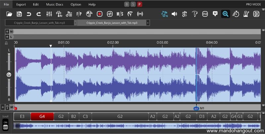
Task: Click the left channel level slider
Action: [9, 62]
